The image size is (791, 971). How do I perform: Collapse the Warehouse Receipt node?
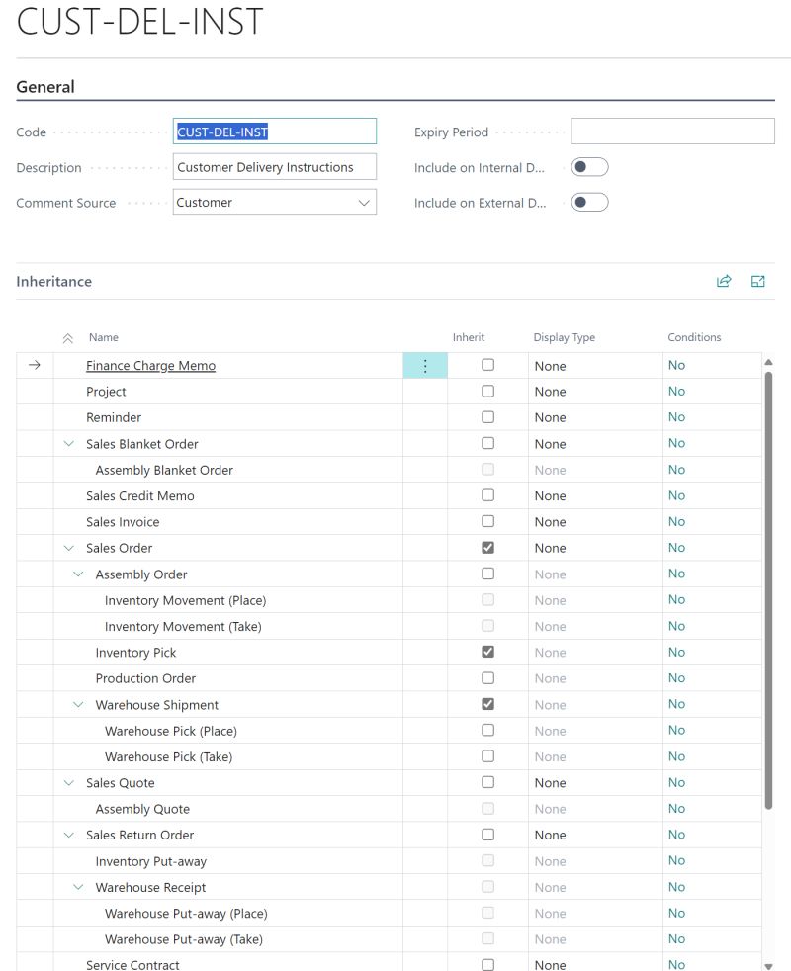[x=78, y=887]
